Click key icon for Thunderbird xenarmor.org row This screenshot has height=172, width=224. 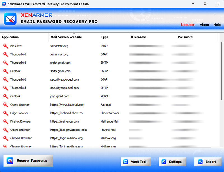tap(6, 54)
